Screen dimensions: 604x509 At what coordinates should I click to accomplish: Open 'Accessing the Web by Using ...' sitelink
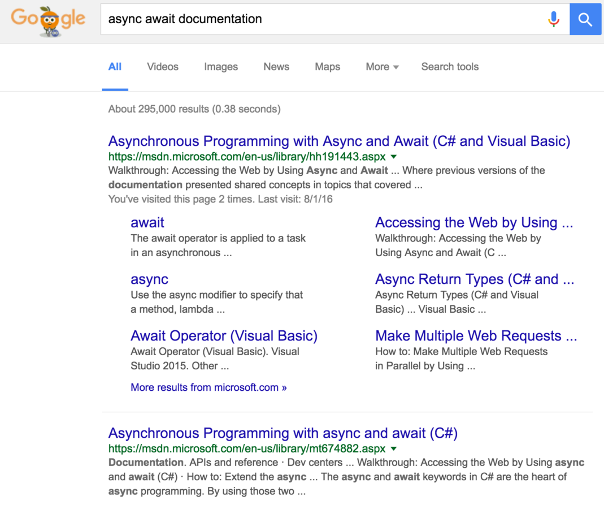474,222
